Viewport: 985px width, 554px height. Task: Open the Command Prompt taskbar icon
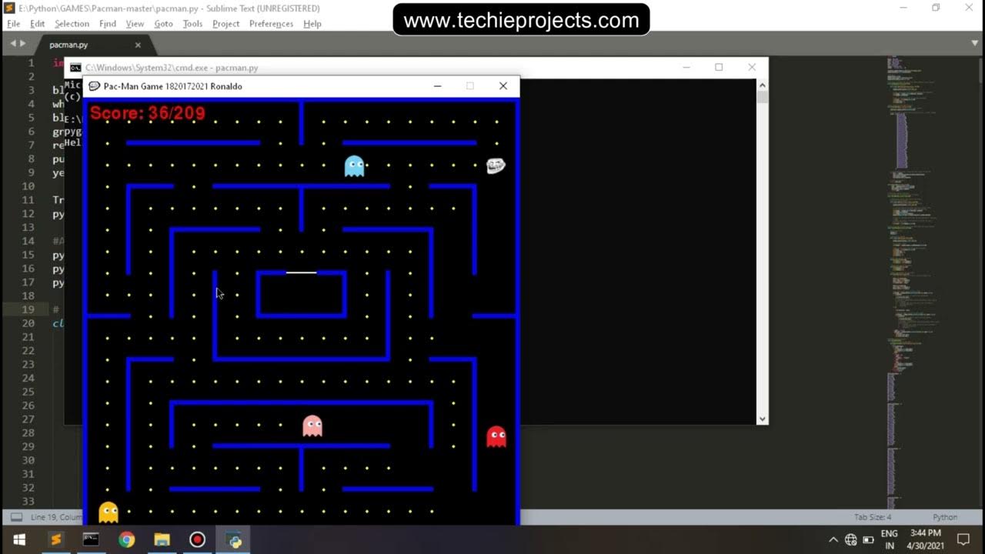tap(91, 539)
